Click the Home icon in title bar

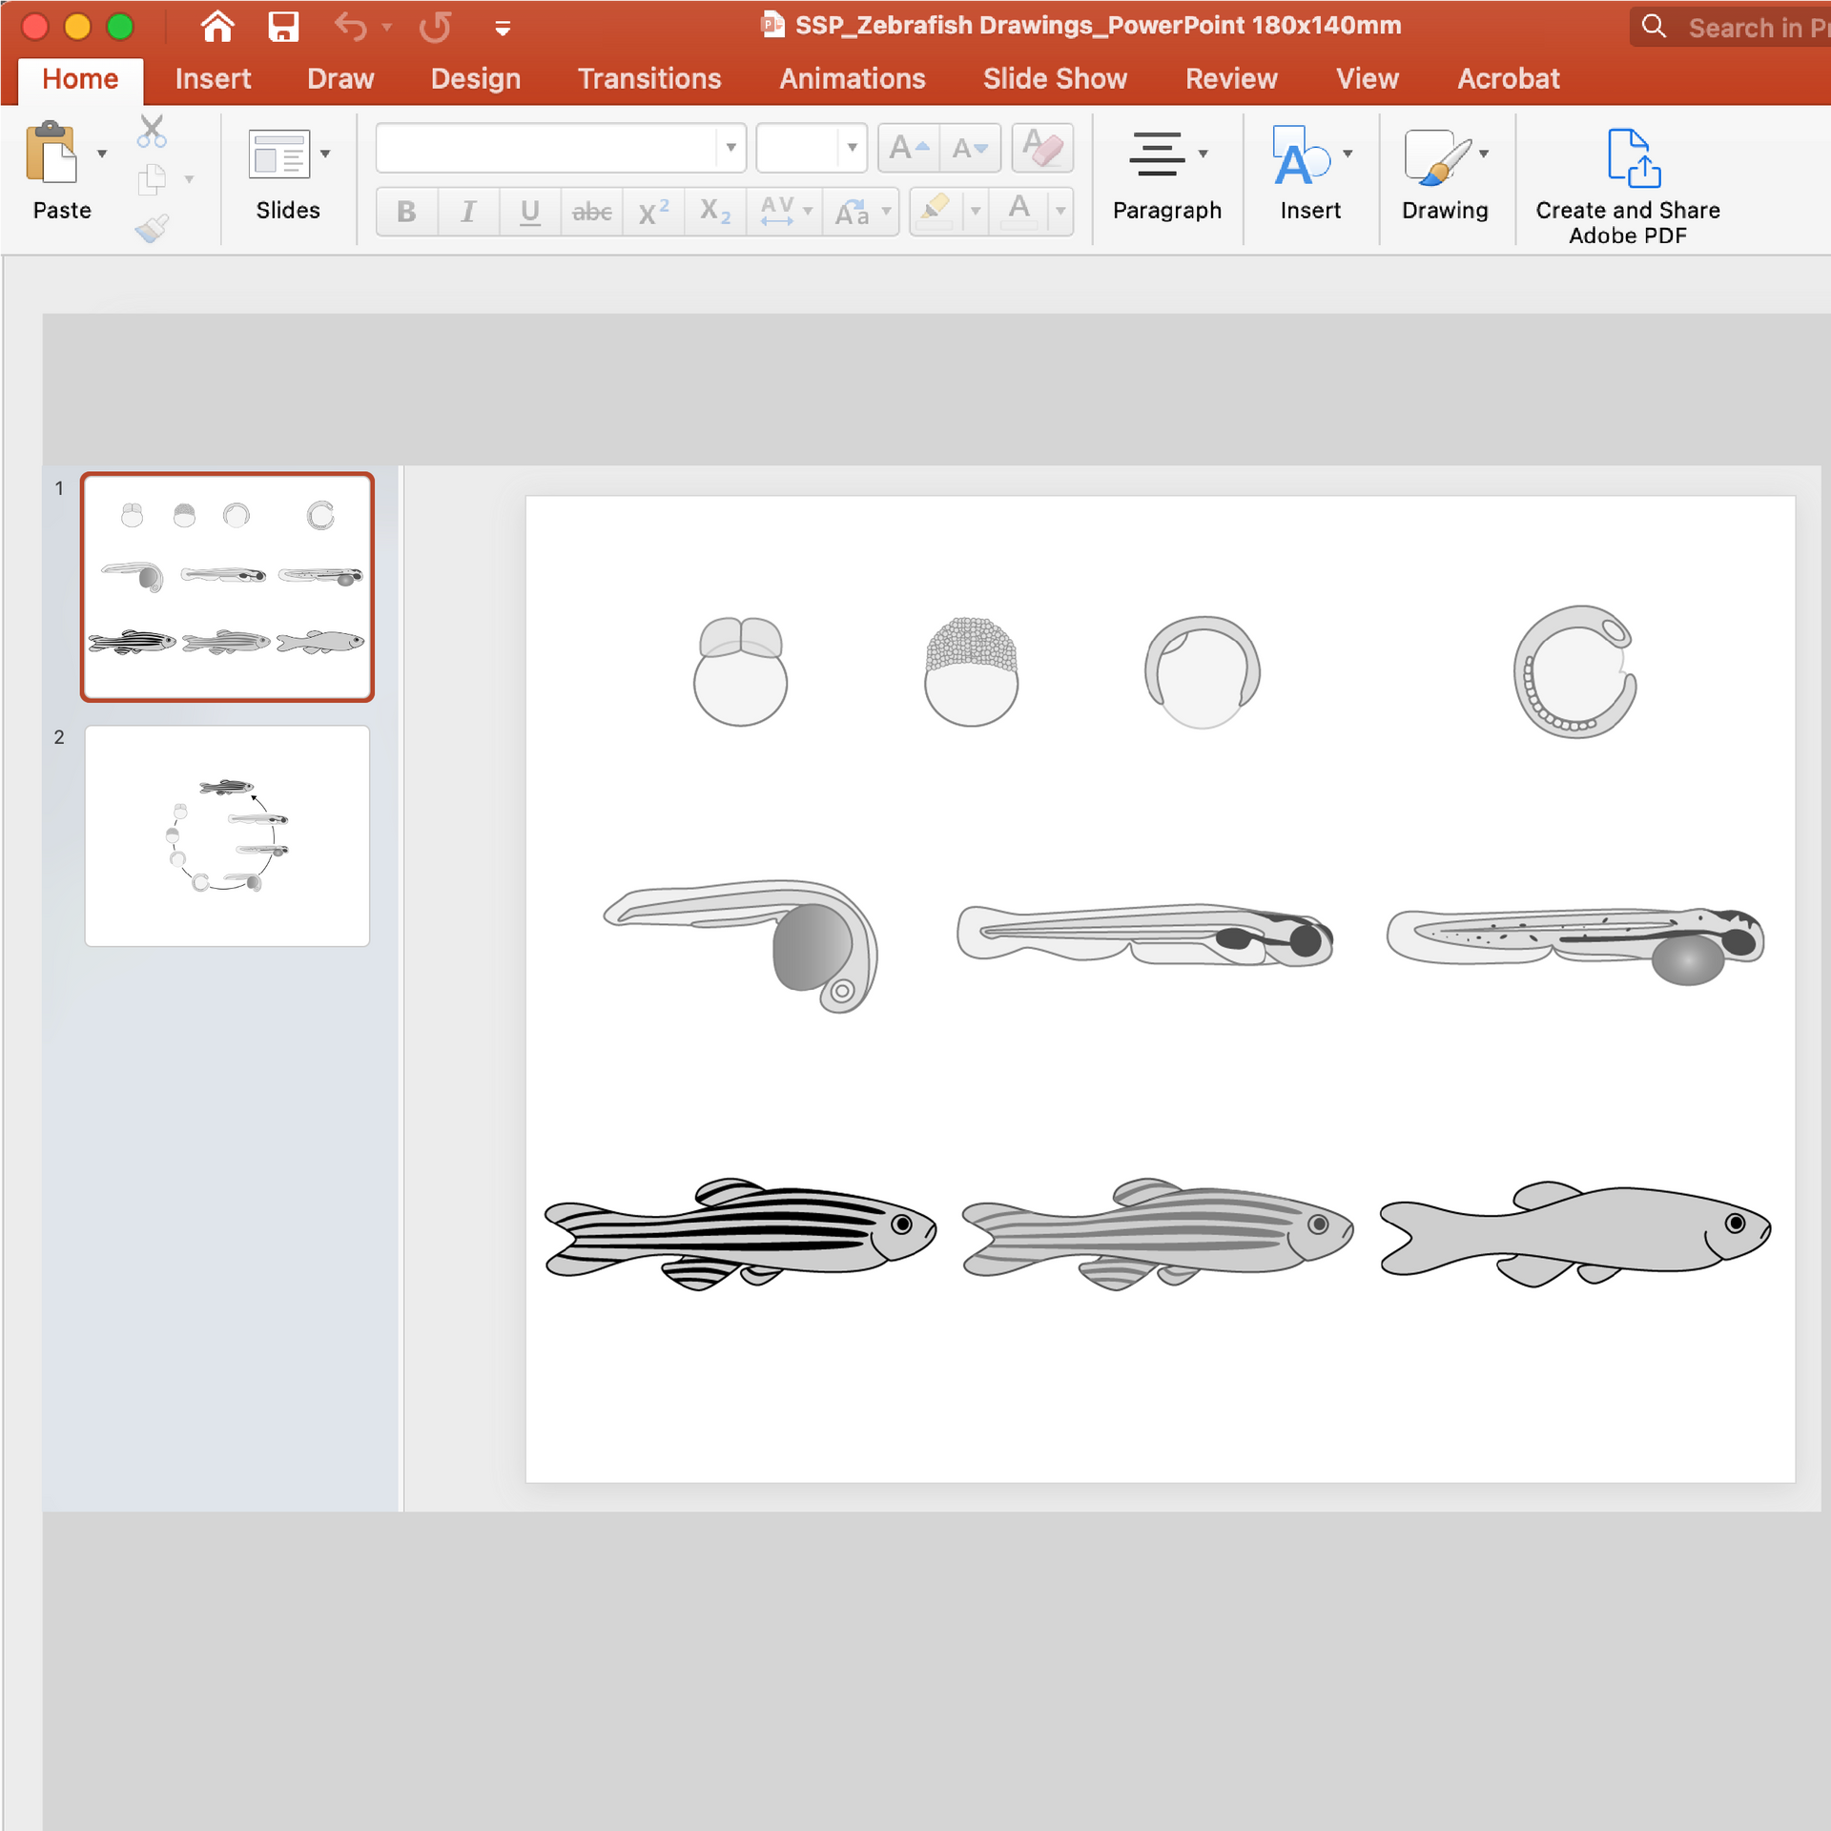217,27
